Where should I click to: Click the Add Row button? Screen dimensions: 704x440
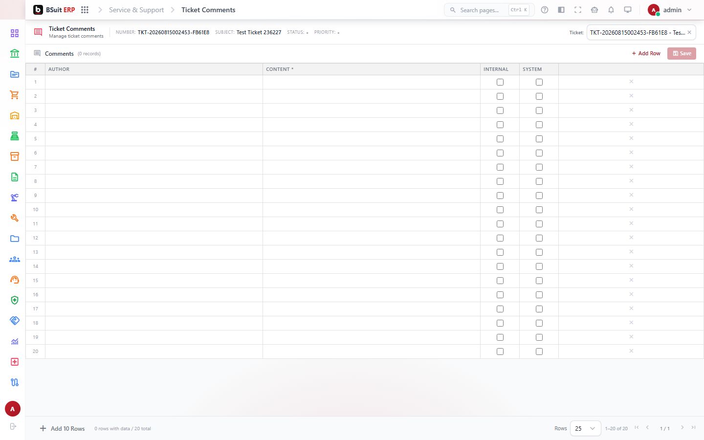646,53
